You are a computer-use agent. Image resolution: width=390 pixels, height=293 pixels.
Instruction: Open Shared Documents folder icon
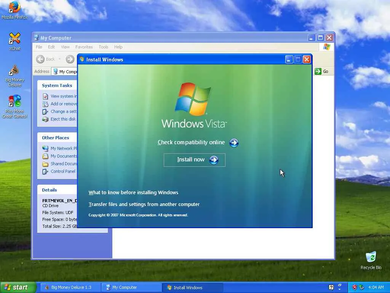(x=45, y=164)
